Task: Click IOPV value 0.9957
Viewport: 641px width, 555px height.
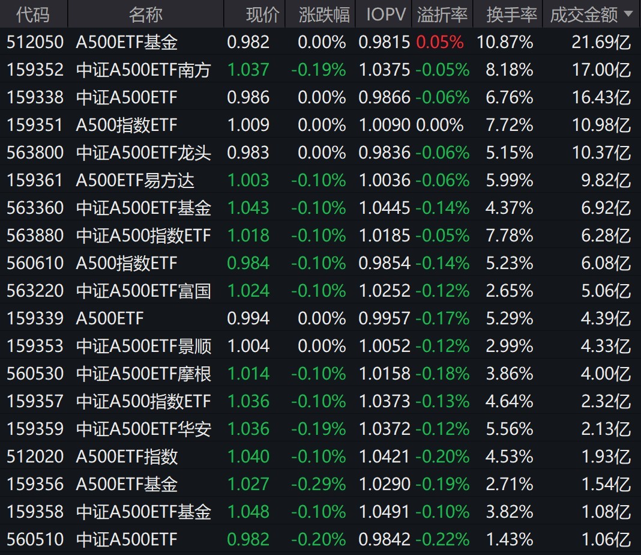Action: tap(384, 318)
